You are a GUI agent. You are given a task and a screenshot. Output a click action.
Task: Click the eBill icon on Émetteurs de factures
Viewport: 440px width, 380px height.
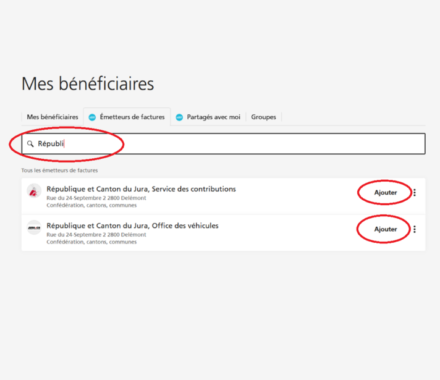(92, 117)
